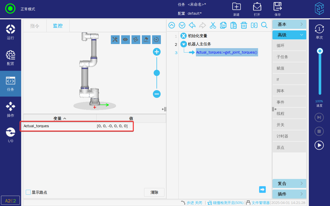Screen dimensions: 330x206
Task: Click the zoom in plus button
Action: [x=157, y=52]
